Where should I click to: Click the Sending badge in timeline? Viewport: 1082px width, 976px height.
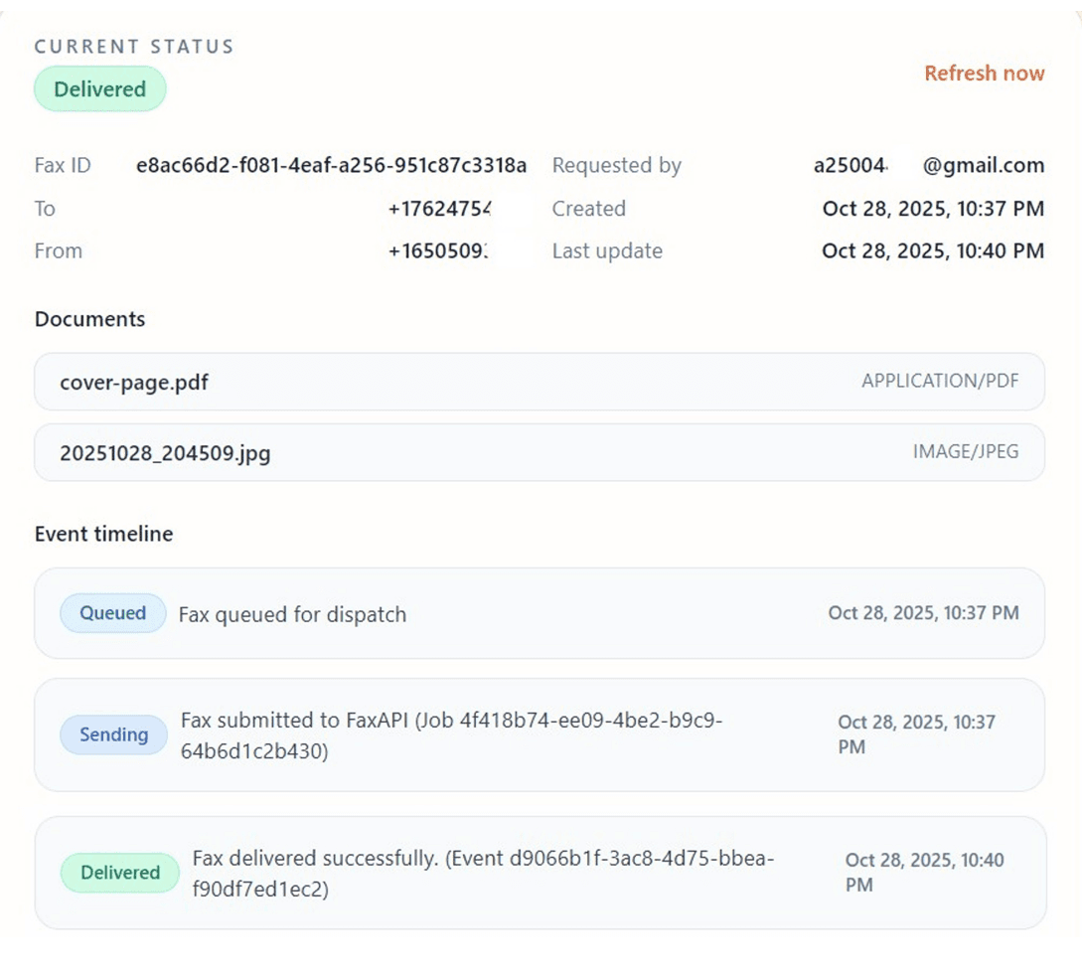(x=113, y=734)
